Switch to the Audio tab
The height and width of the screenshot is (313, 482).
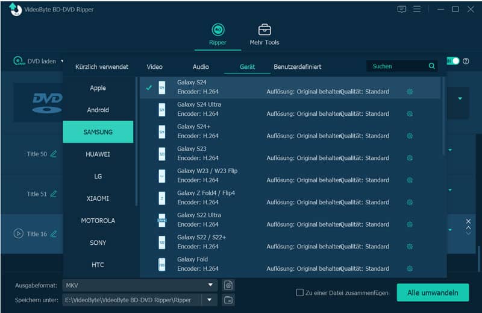[201, 67]
